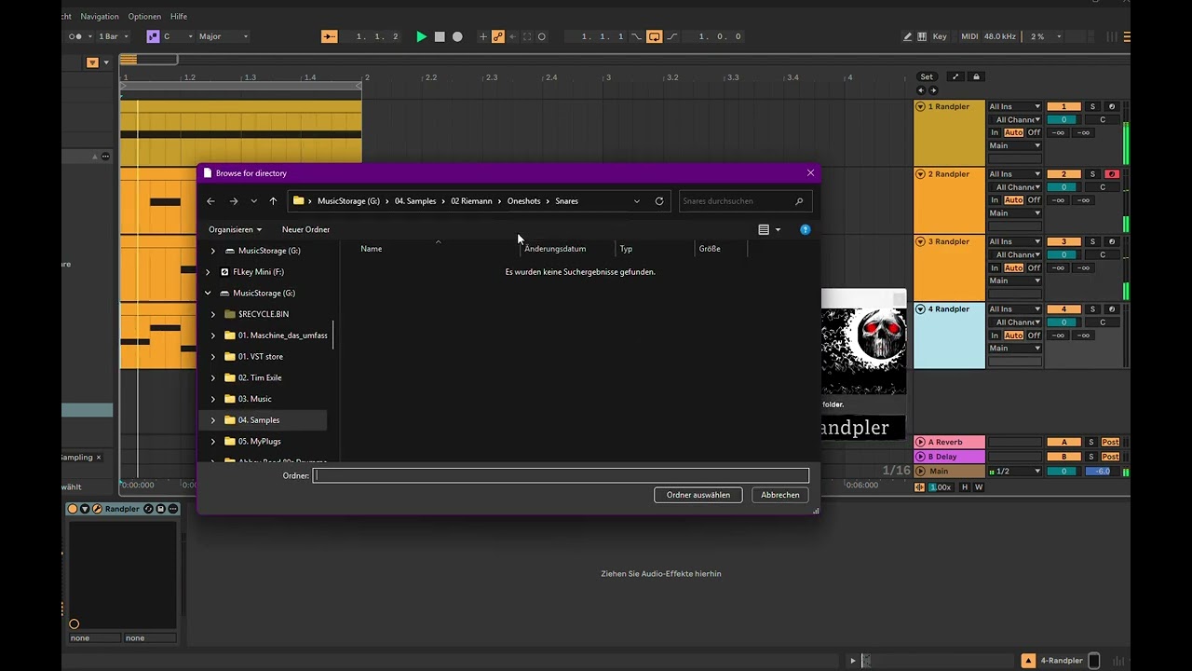Adjust track 1 volume slider

click(x=1063, y=120)
